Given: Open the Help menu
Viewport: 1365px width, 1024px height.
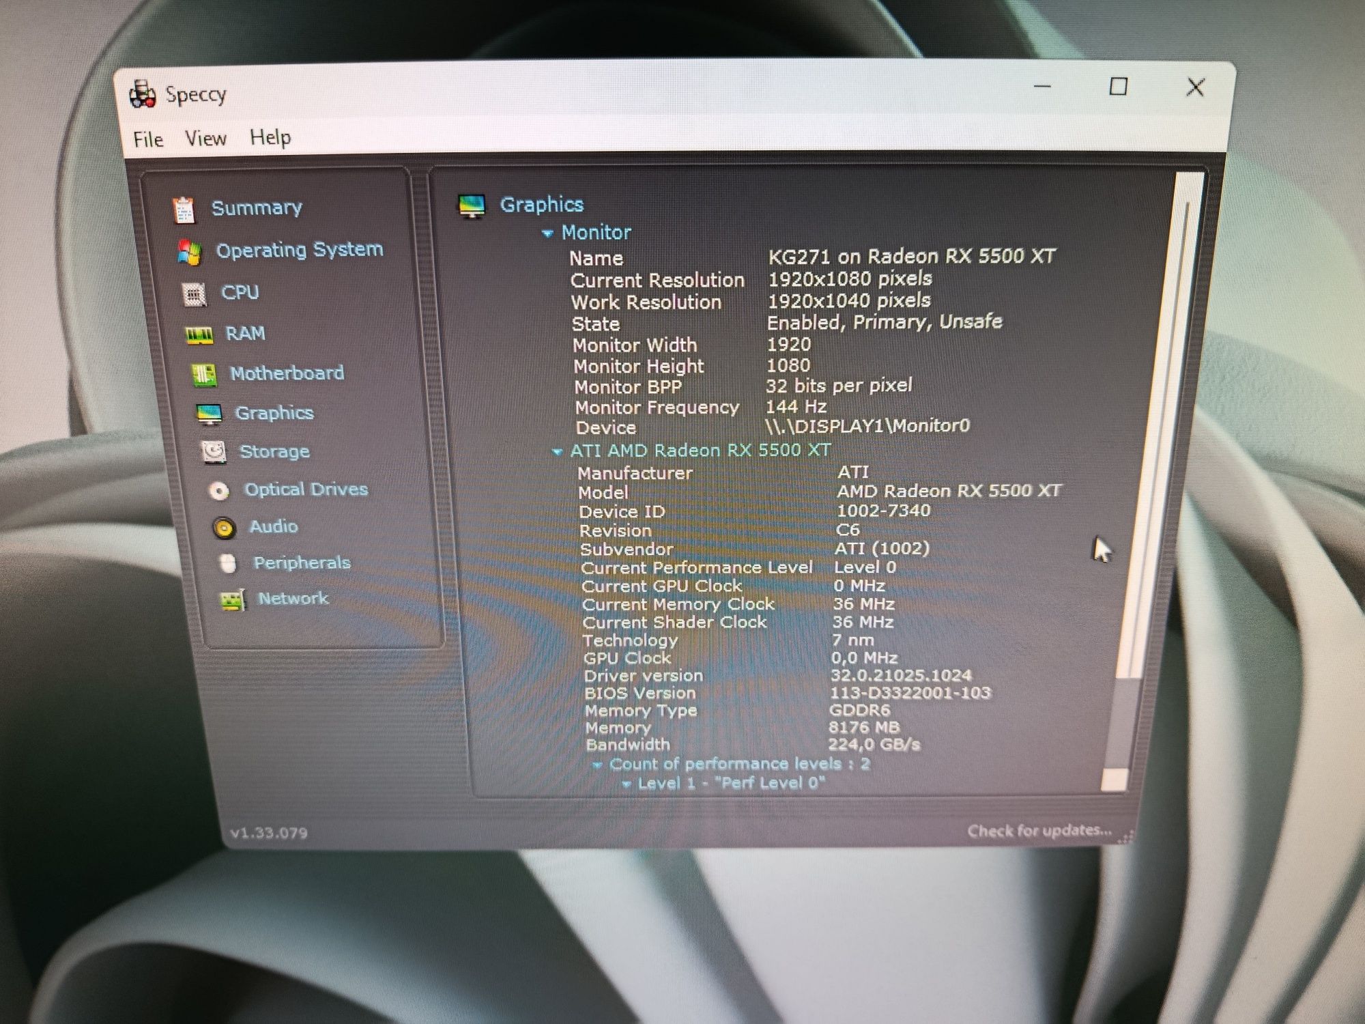Looking at the screenshot, I should point(270,137).
